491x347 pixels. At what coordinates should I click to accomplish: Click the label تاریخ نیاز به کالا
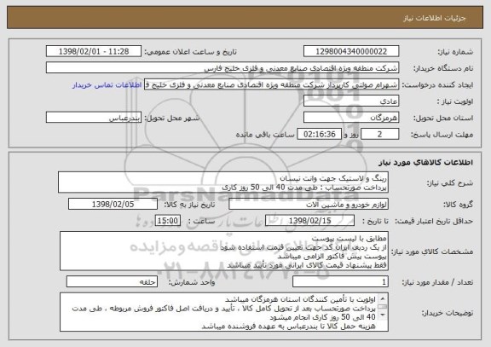[189, 205]
